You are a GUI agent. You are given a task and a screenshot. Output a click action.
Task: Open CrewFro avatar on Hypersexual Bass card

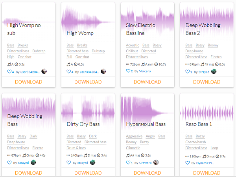coord(156,162)
